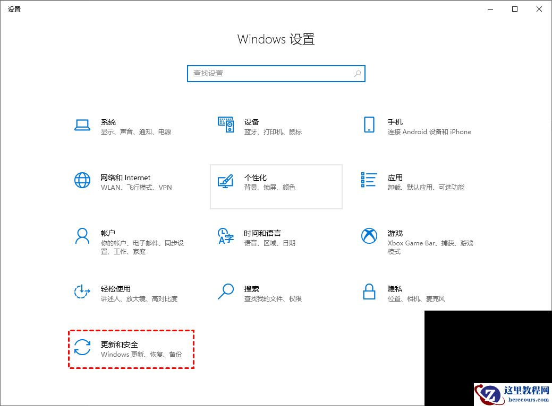This screenshot has height=406, width=552.
Task: Click the search magnifier in the search field
Action: pyautogui.click(x=358, y=73)
